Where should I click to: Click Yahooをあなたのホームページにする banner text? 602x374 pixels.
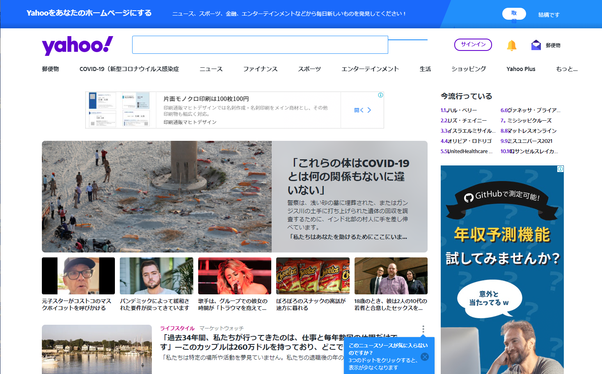pyautogui.click(x=89, y=13)
